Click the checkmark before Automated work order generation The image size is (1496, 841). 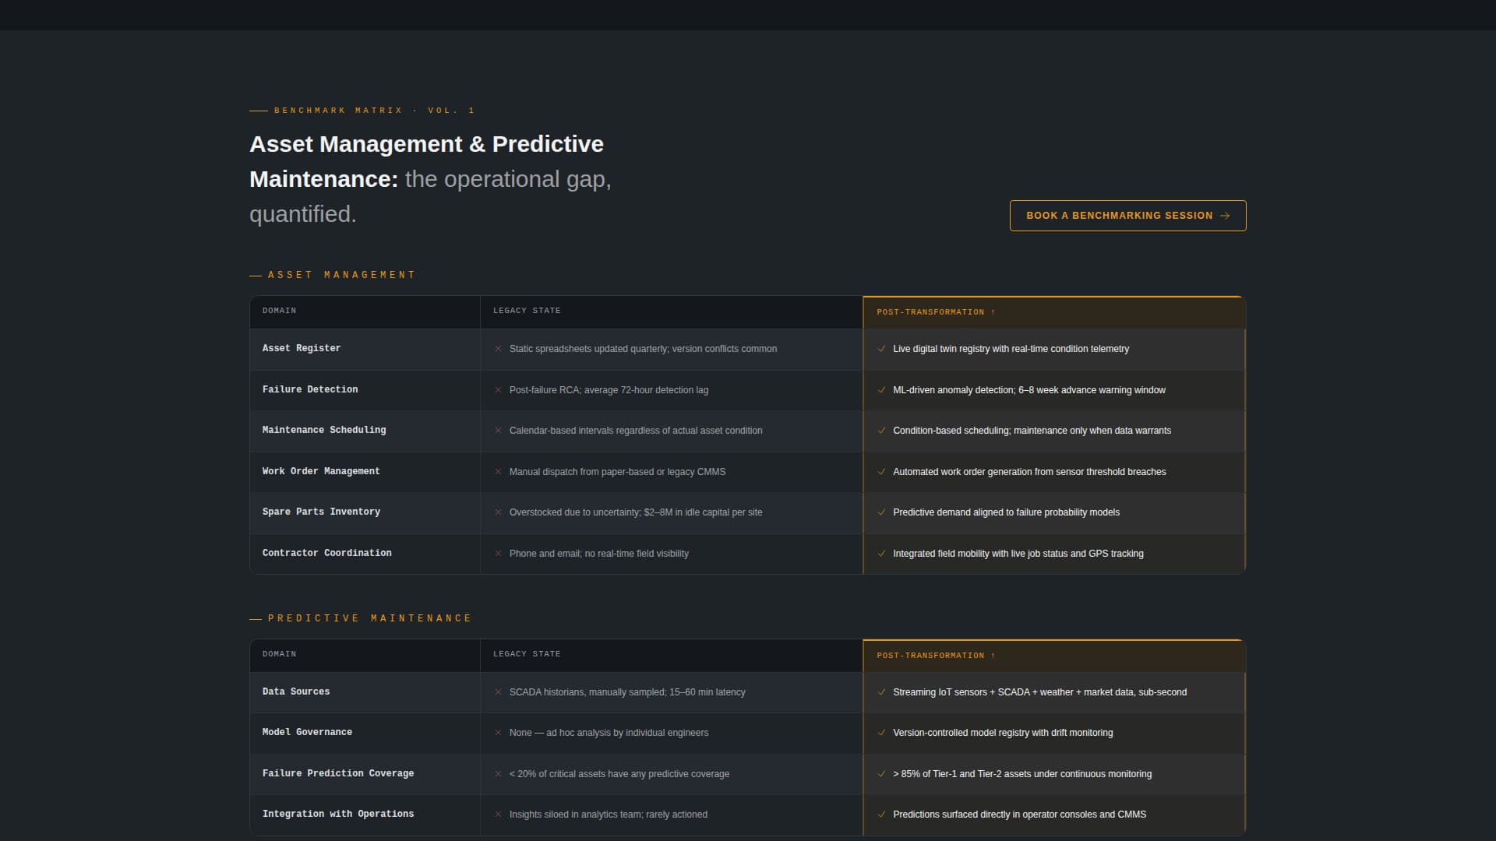[881, 472]
